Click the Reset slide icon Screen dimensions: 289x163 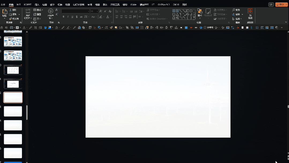click(x=35, y=14)
